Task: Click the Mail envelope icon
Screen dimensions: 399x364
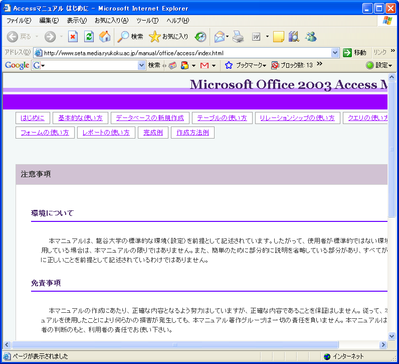Action: [x=220, y=37]
